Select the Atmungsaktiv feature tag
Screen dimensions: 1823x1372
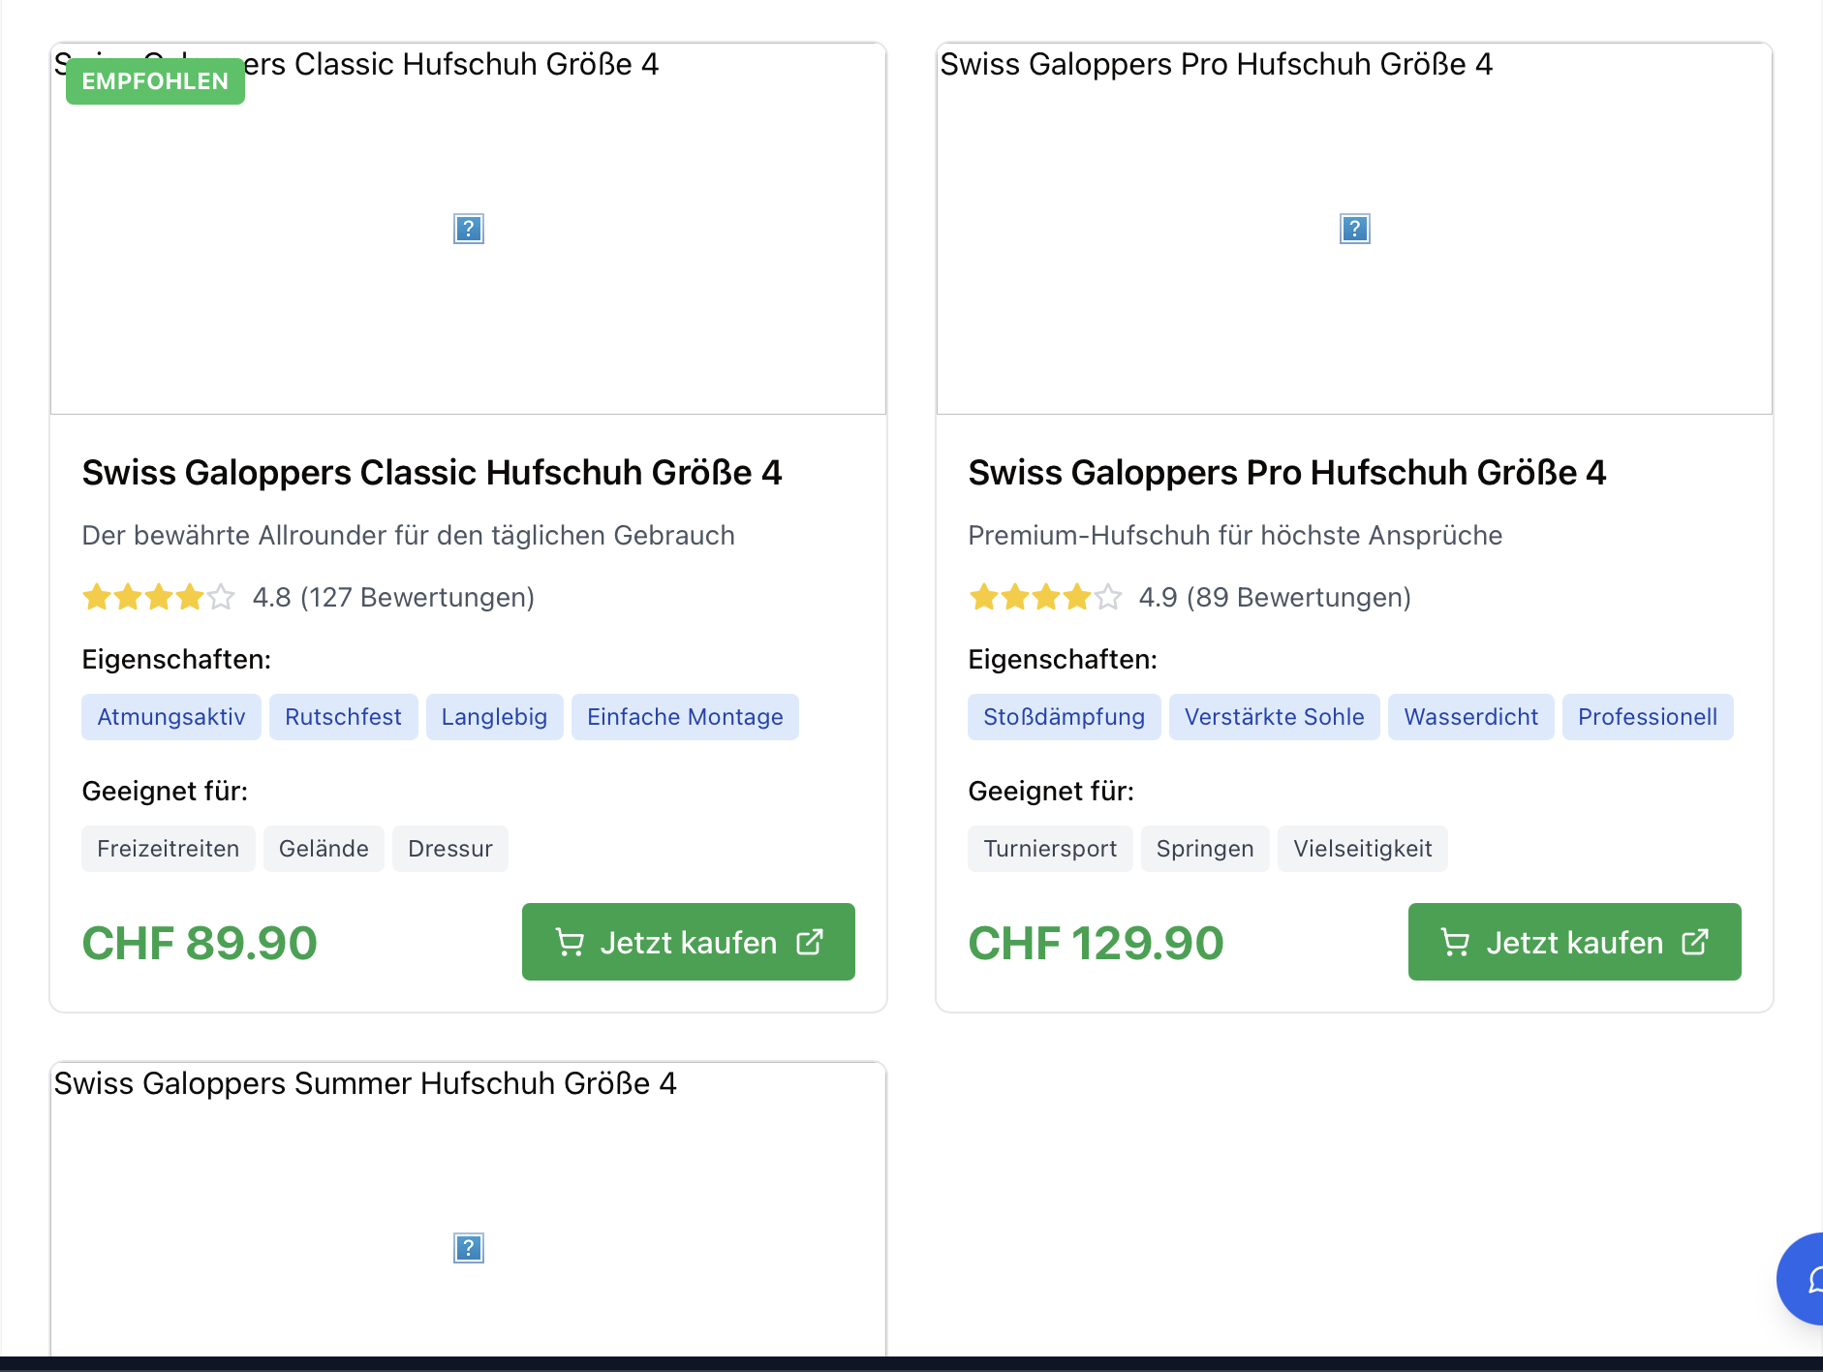[x=171, y=717]
